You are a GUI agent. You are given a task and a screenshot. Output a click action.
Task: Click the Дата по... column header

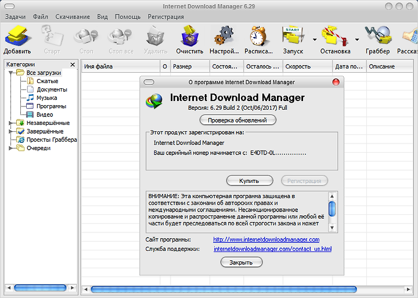tap(349, 66)
